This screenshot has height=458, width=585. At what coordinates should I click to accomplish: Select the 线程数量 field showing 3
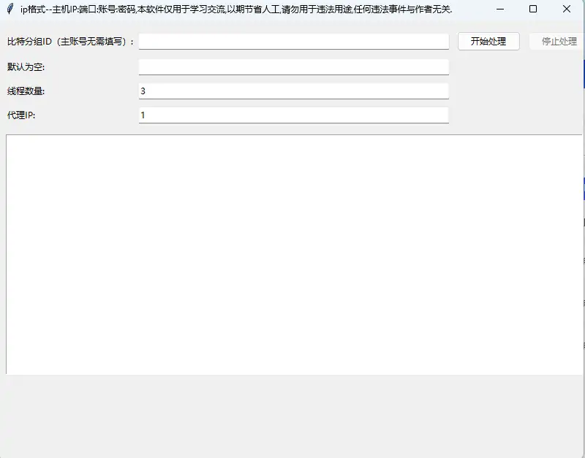click(x=294, y=91)
